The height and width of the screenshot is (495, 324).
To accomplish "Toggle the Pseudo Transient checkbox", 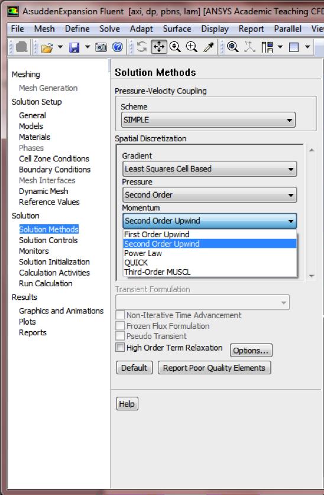I will 120,336.
